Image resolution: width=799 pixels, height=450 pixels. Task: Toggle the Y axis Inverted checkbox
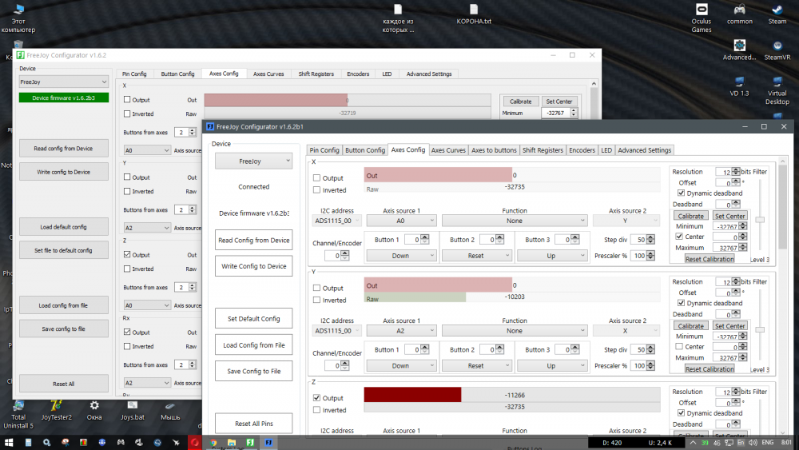(x=317, y=301)
